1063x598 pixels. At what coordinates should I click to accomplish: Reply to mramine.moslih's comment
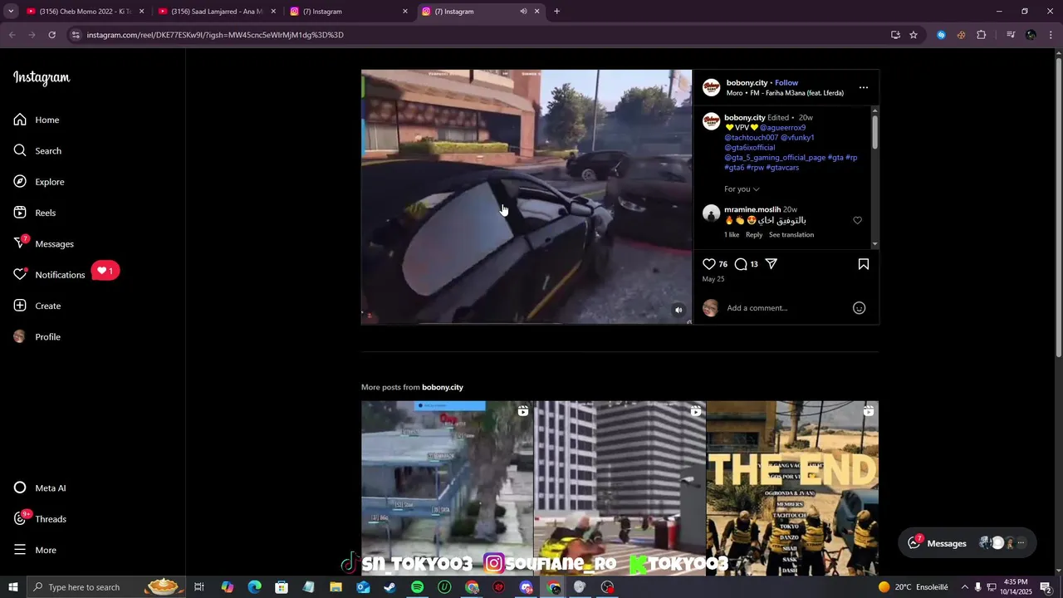pyautogui.click(x=754, y=235)
